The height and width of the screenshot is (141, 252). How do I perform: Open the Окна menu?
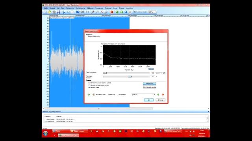tap(115, 8)
